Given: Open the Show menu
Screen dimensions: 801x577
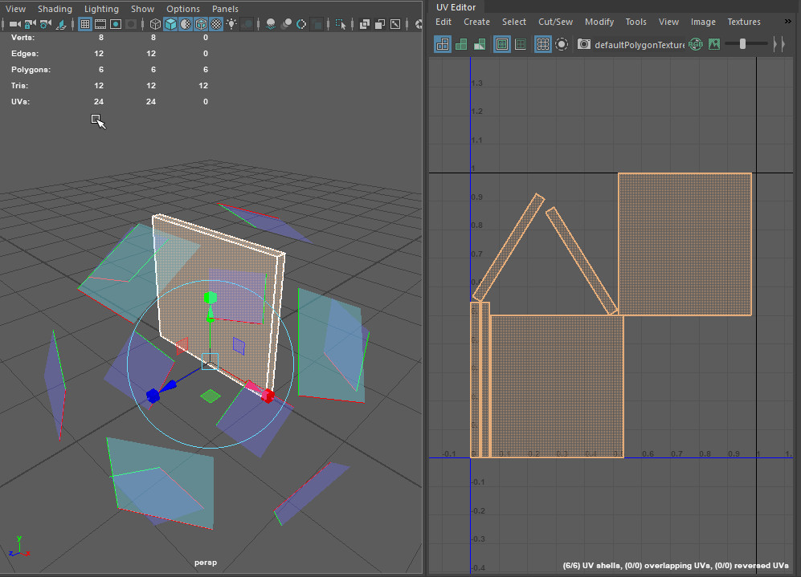Looking at the screenshot, I should point(142,9).
